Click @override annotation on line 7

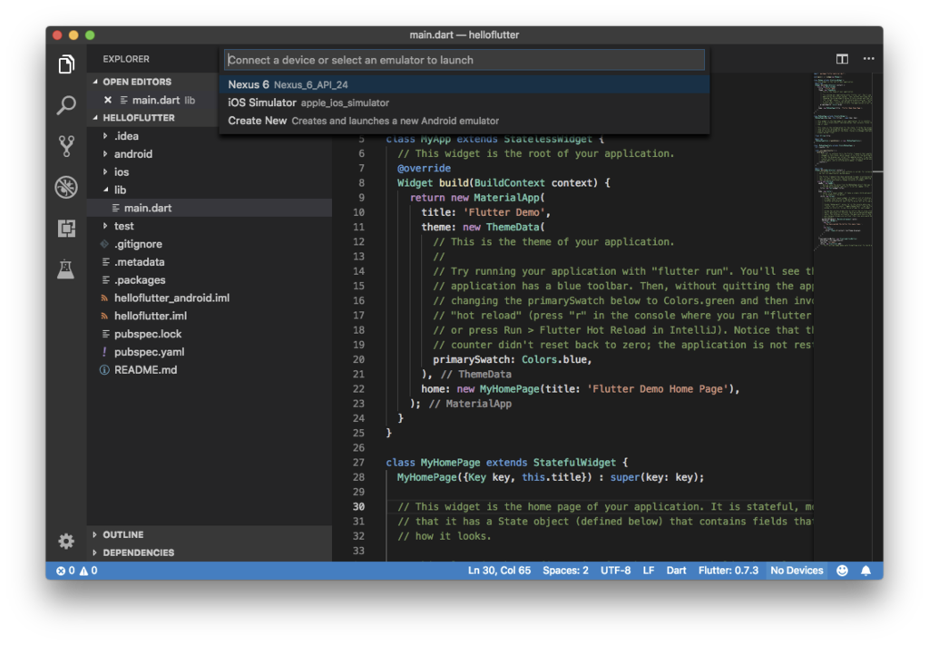[x=424, y=168]
